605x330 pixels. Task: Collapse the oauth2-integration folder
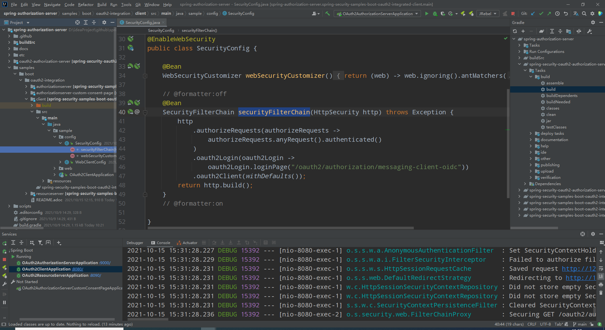pos(20,80)
